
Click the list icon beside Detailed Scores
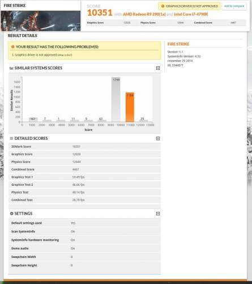pos(11,139)
